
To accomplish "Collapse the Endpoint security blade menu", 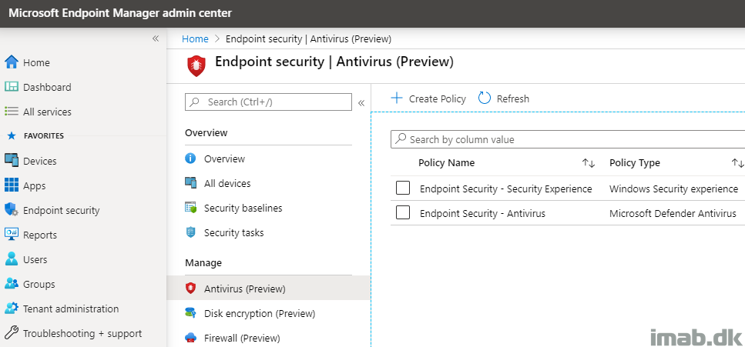I will point(361,102).
